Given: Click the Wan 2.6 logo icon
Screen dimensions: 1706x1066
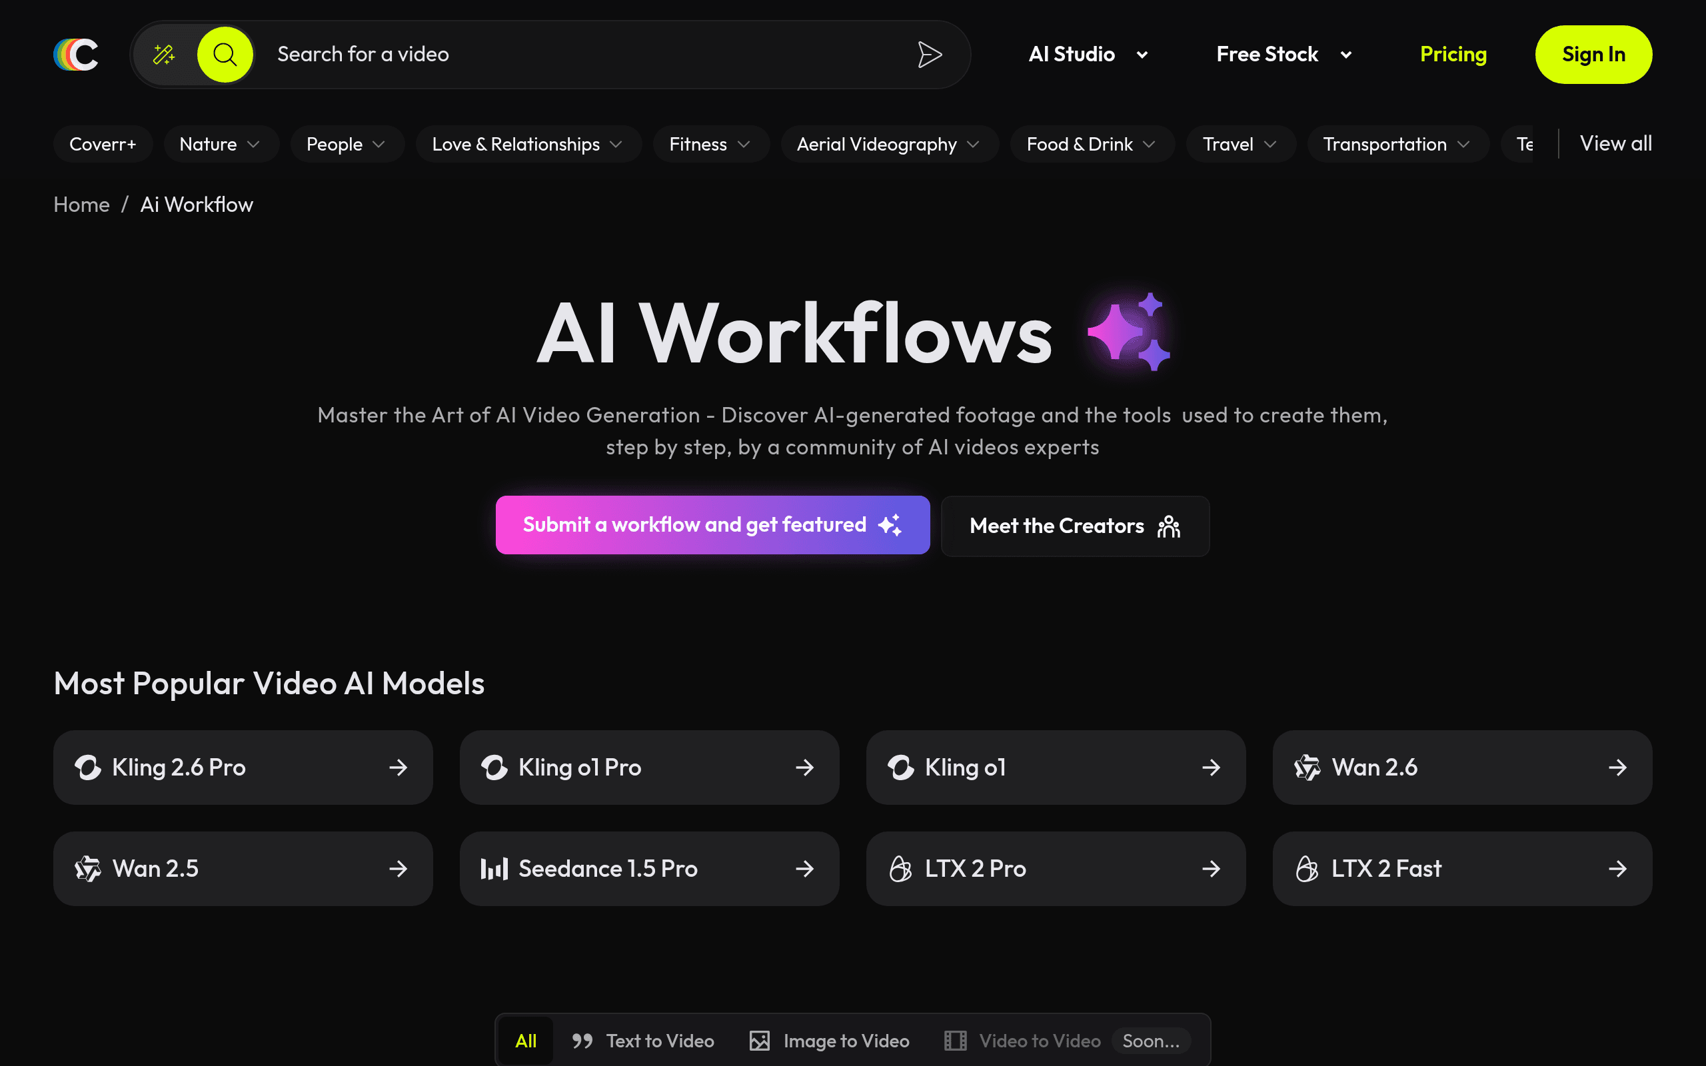Looking at the screenshot, I should [1307, 767].
